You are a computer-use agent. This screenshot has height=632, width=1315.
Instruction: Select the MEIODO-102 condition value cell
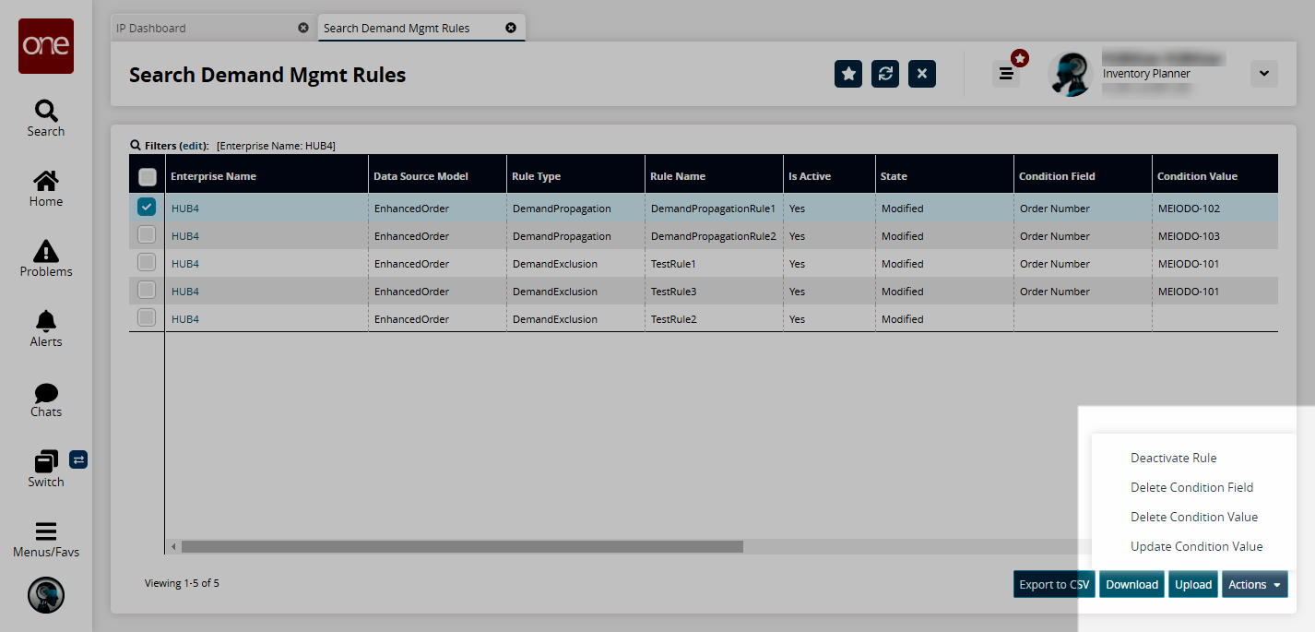tap(1215, 209)
